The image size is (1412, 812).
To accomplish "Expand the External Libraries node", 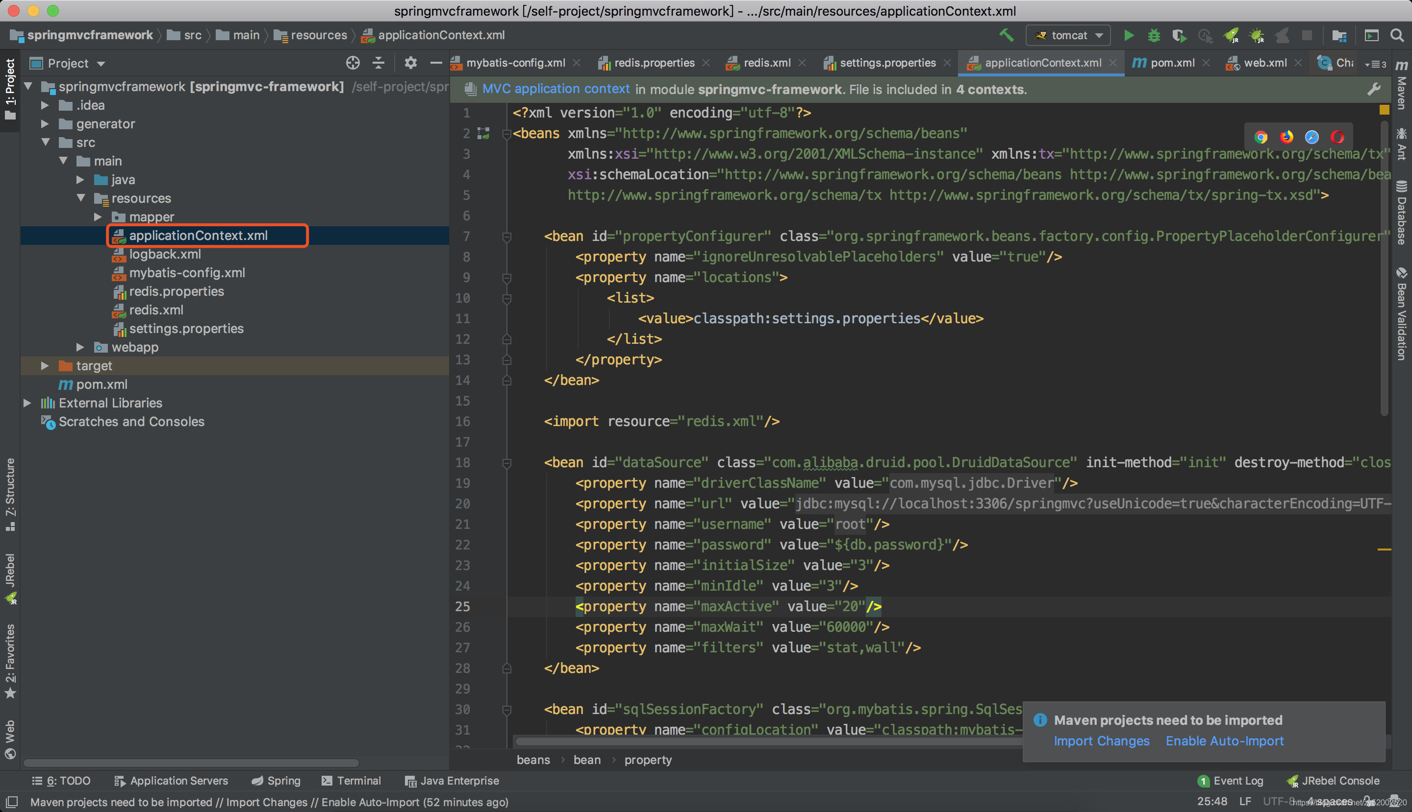I will click(x=27, y=403).
